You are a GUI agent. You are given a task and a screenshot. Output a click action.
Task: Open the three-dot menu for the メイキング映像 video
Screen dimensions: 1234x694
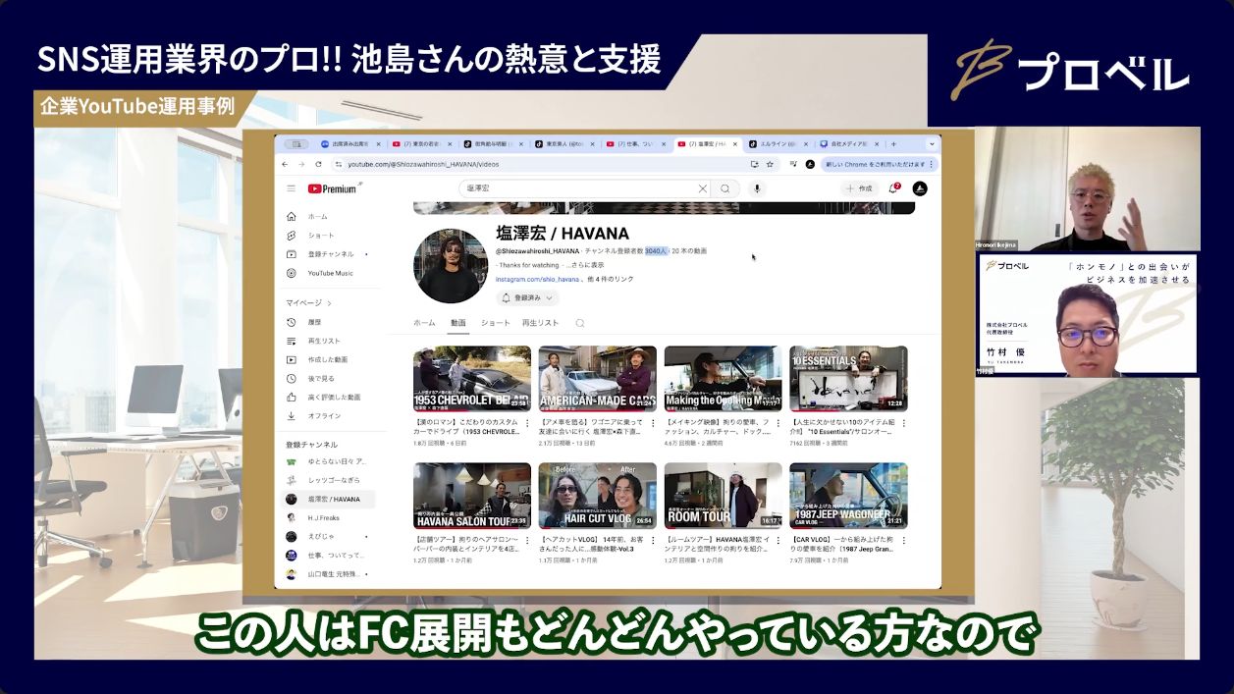point(778,423)
